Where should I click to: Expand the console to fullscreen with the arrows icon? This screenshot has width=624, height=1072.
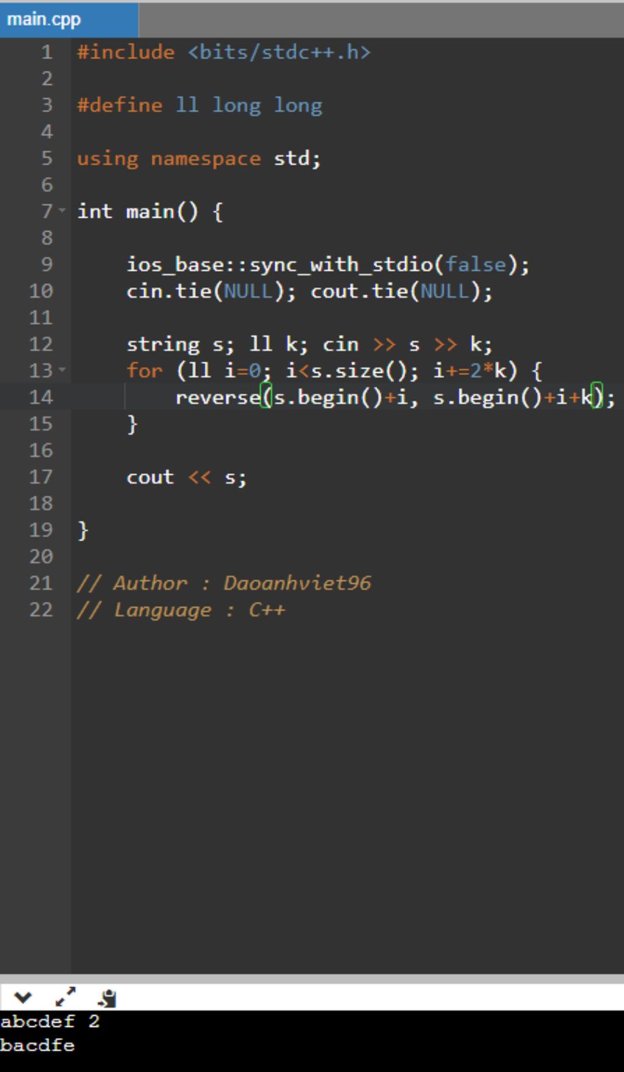65,997
